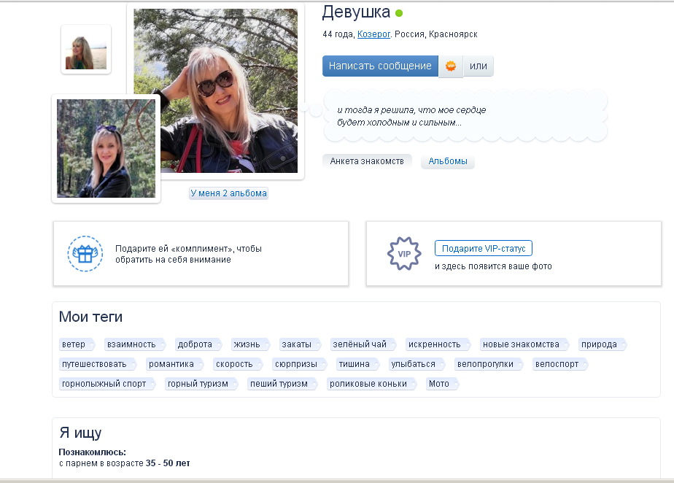
Task: Click the закаты tag
Action: click(x=300, y=344)
